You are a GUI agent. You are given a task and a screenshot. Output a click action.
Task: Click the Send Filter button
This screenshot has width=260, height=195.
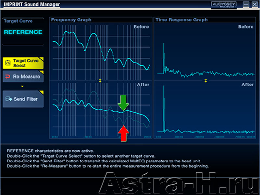tap(23, 99)
